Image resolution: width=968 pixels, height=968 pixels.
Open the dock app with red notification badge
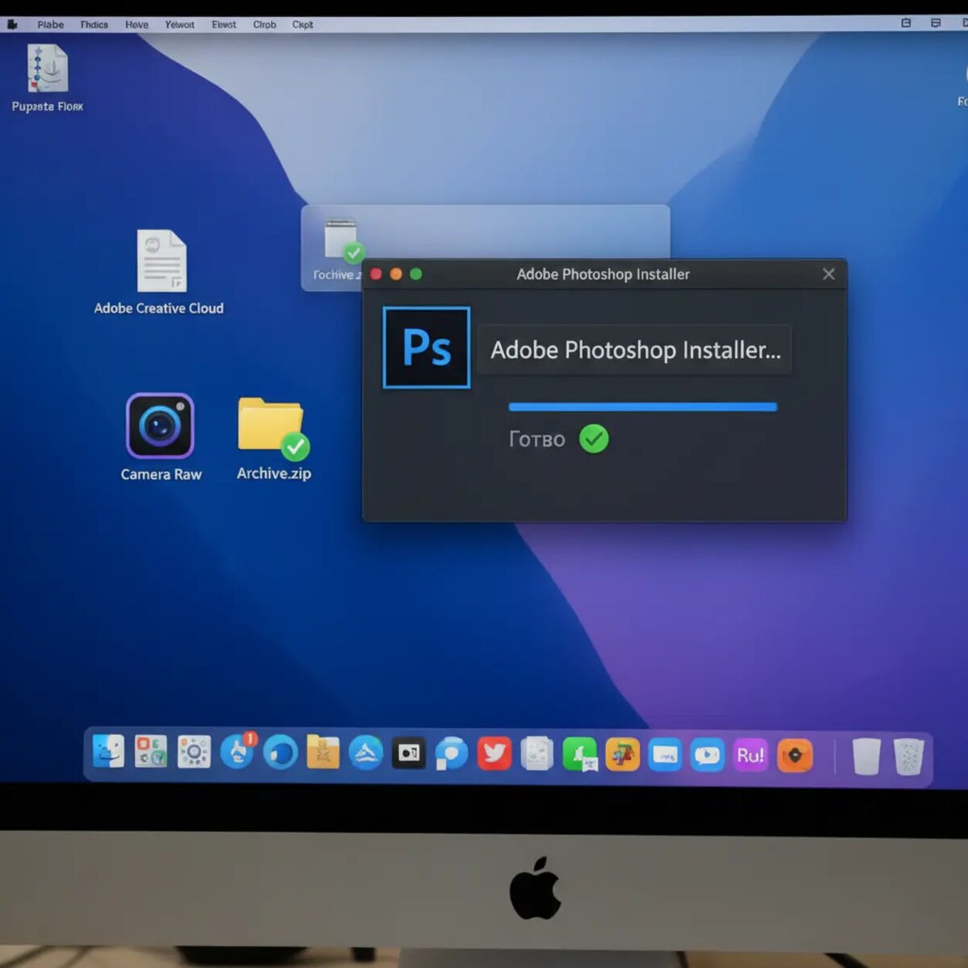pyautogui.click(x=237, y=751)
